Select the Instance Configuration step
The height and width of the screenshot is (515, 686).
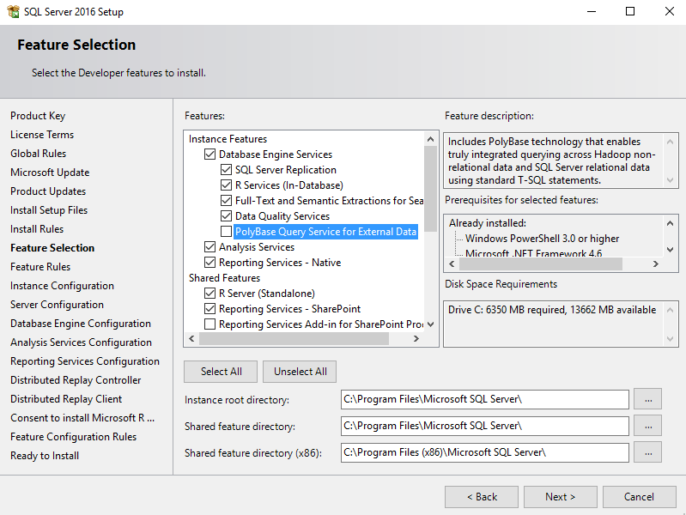click(62, 286)
